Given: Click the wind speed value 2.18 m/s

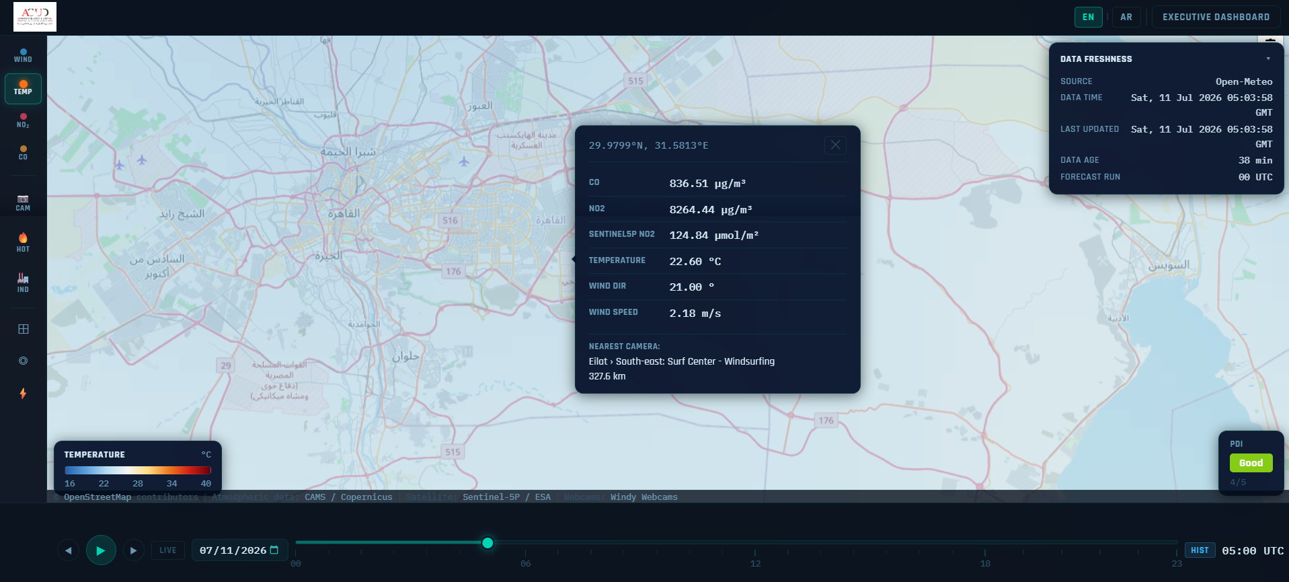Looking at the screenshot, I should [x=695, y=314].
